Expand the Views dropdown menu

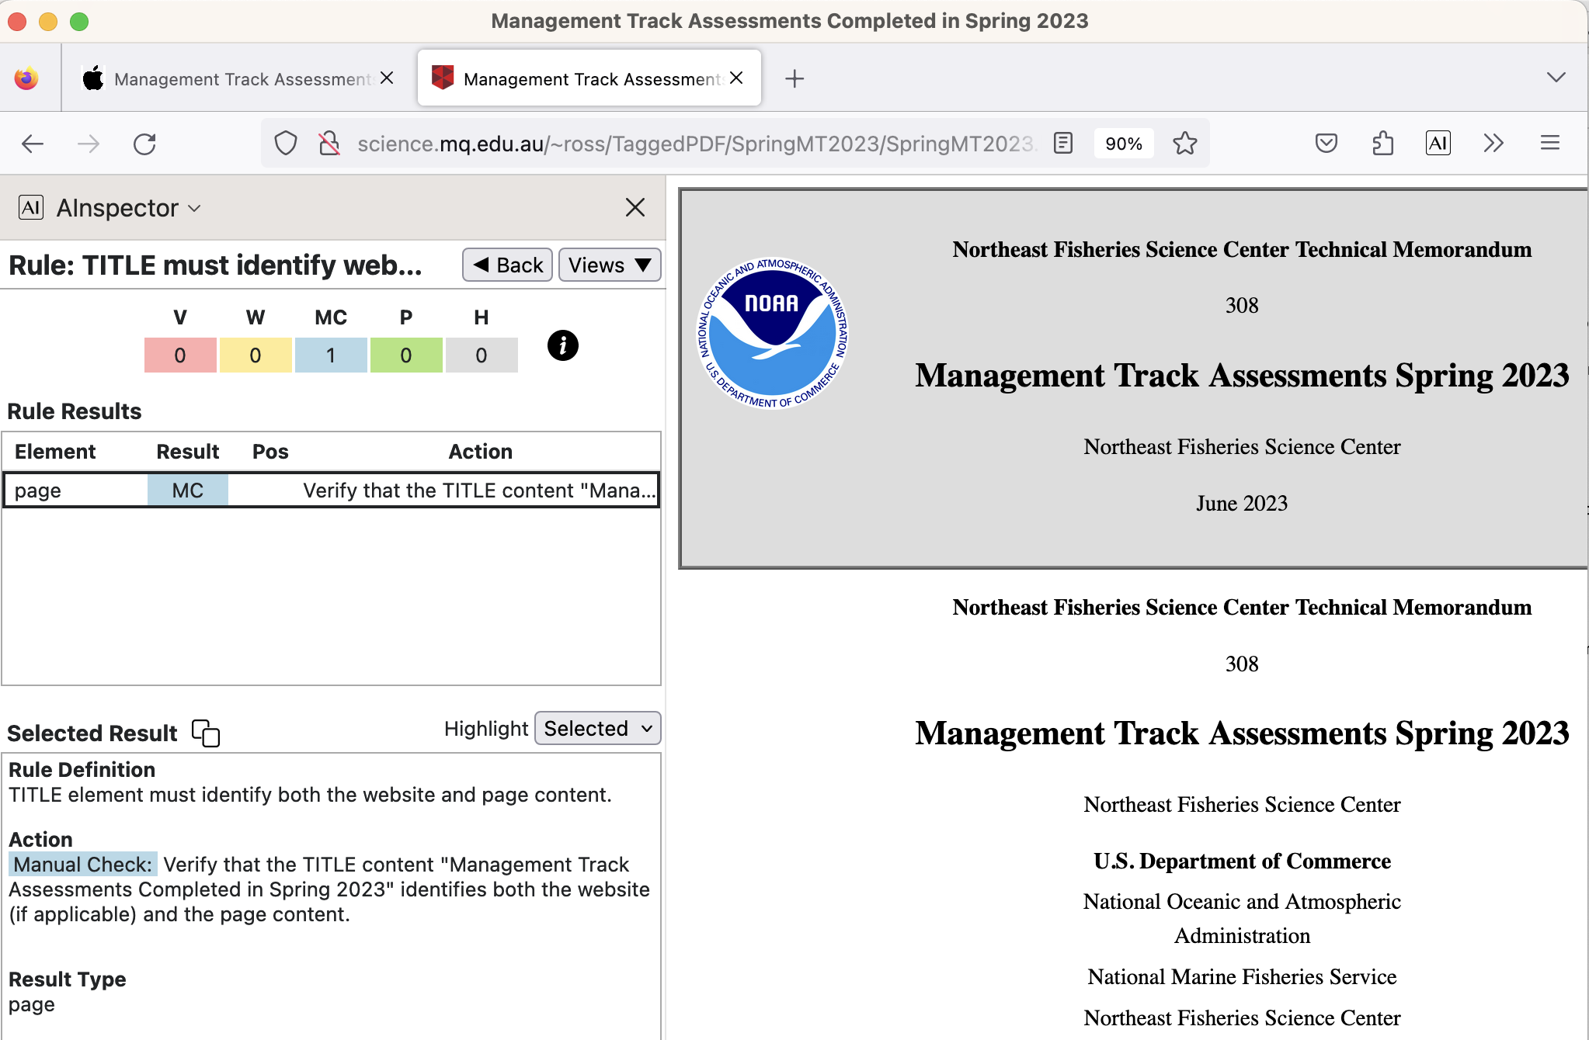click(609, 265)
